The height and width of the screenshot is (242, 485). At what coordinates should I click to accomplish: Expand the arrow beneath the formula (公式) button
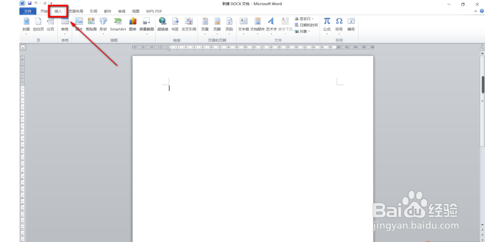coord(327,34)
